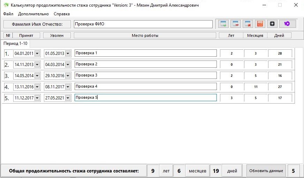Image resolution: width=304 pixels, height=178 pixels.
Task: Open hire date dropdown 14.11.2013 in row 2
Action: click(37, 65)
